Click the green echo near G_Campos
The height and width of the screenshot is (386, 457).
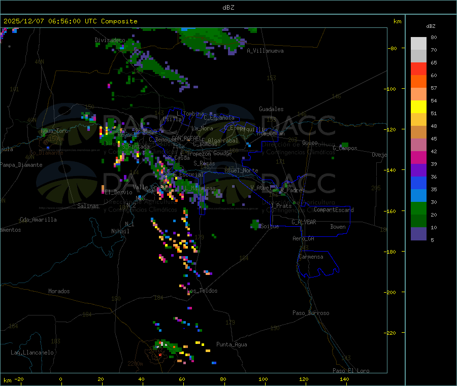(x=345, y=145)
